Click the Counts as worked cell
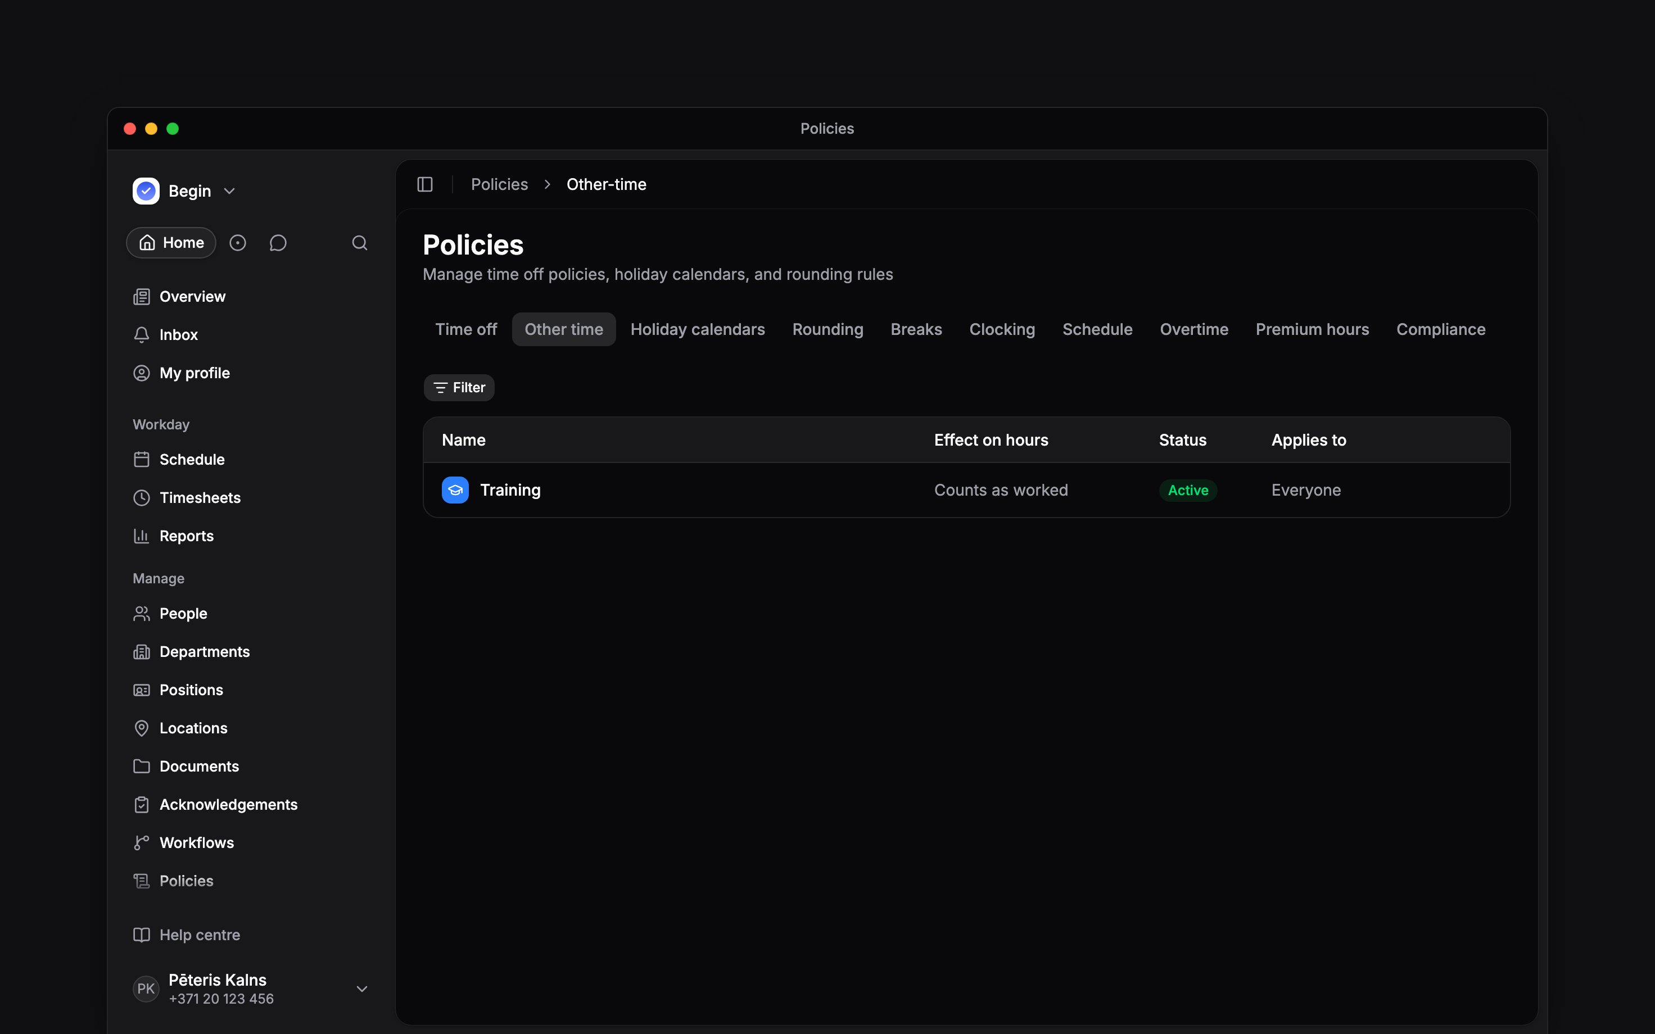The width and height of the screenshot is (1655, 1034). (1001, 491)
